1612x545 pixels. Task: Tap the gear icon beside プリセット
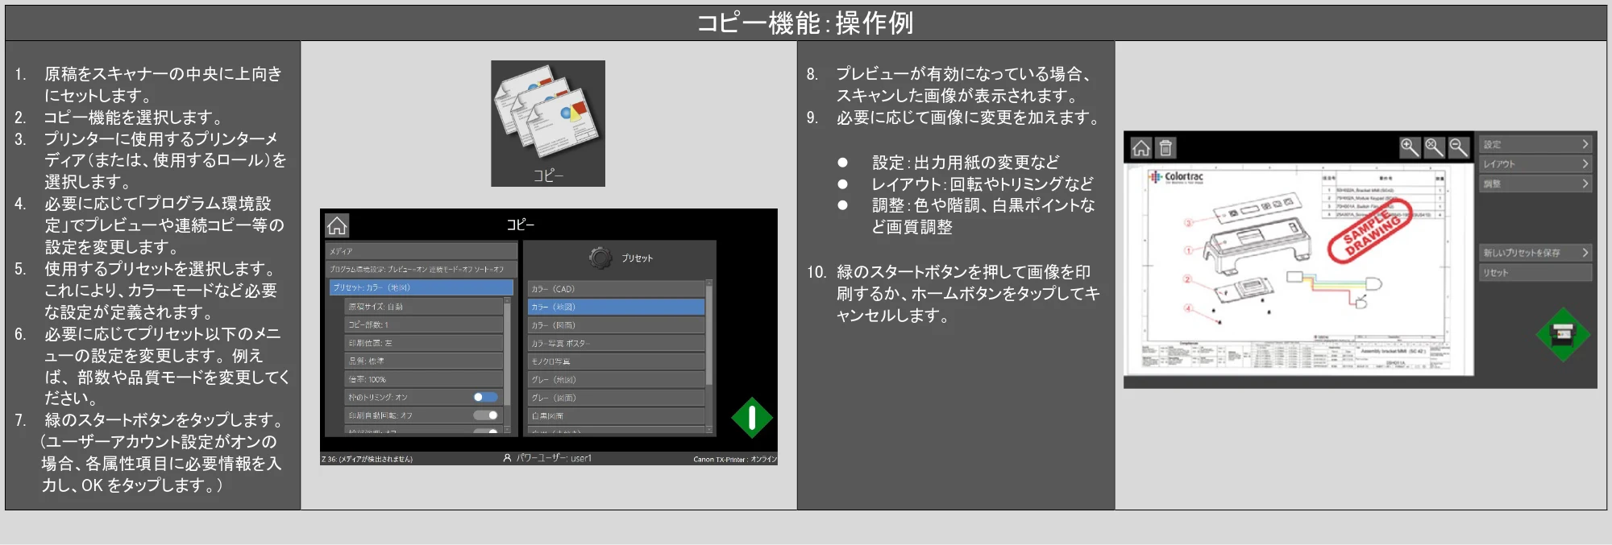(600, 258)
